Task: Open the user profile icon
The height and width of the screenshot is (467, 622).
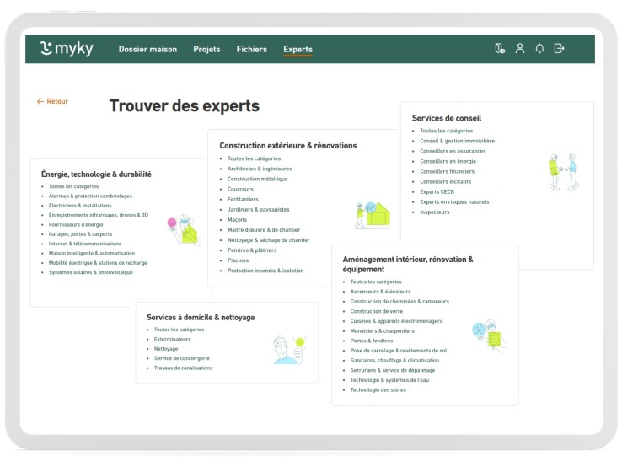Action: pos(520,49)
